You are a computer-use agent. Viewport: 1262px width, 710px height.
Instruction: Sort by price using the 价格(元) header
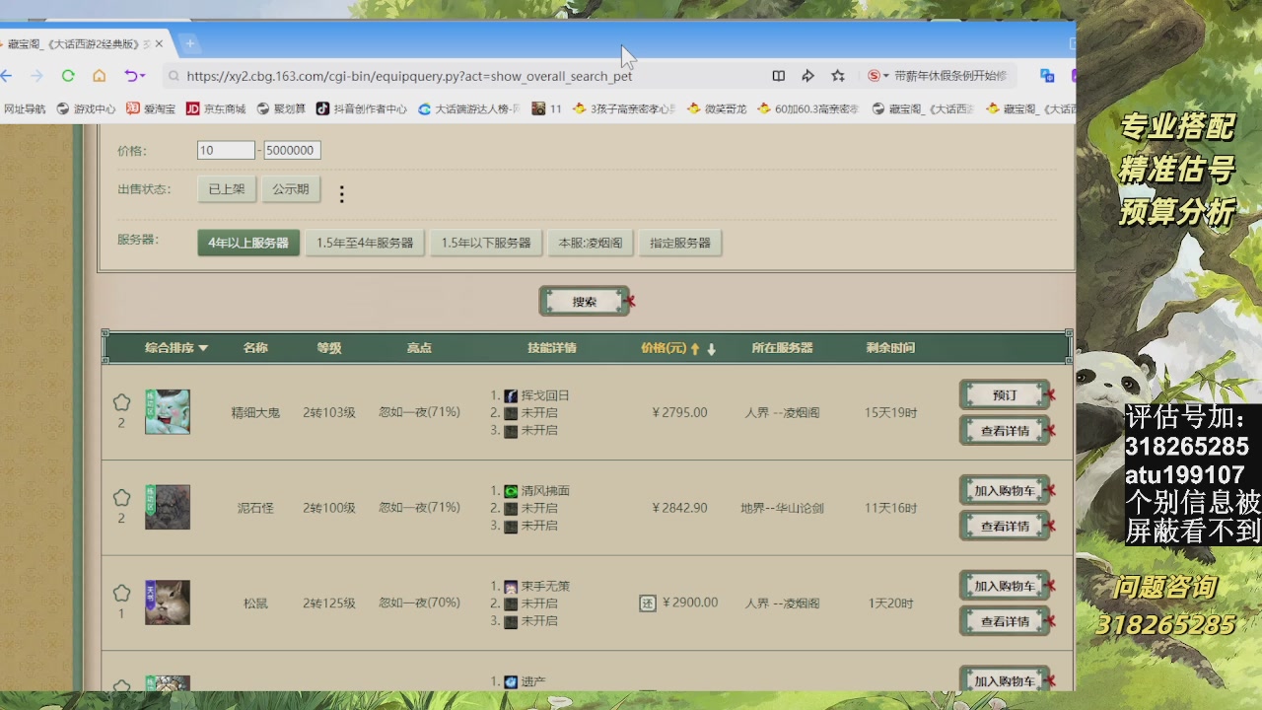click(664, 348)
